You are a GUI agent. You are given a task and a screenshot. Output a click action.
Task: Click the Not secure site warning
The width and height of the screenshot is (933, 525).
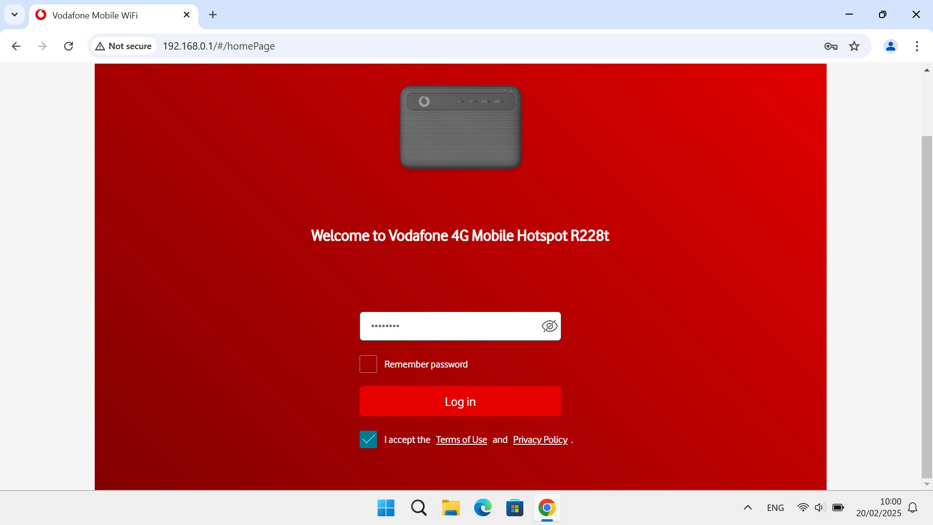click(x=124, y=46)
